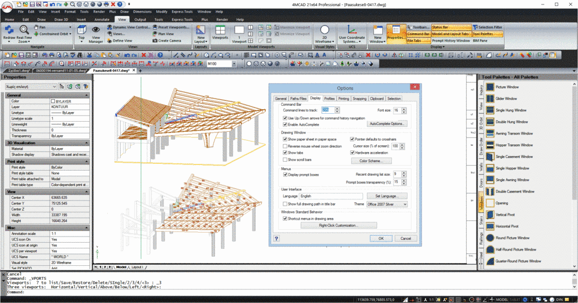The height and width of the screenshot is (303, 578).
Task: Click the Plan View tool
Action: pyautogui.click(x=163, y=34)
